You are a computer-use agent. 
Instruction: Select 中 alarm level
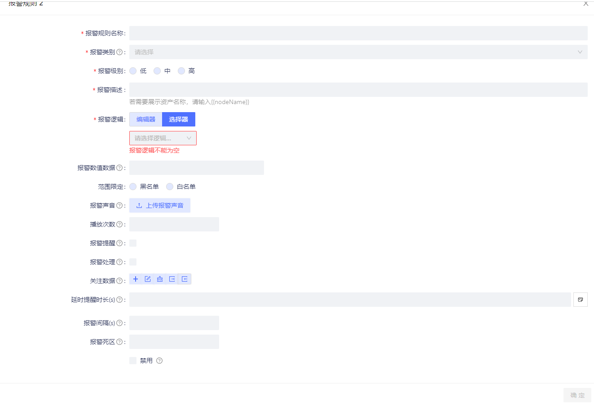click(x=157, y=71)
